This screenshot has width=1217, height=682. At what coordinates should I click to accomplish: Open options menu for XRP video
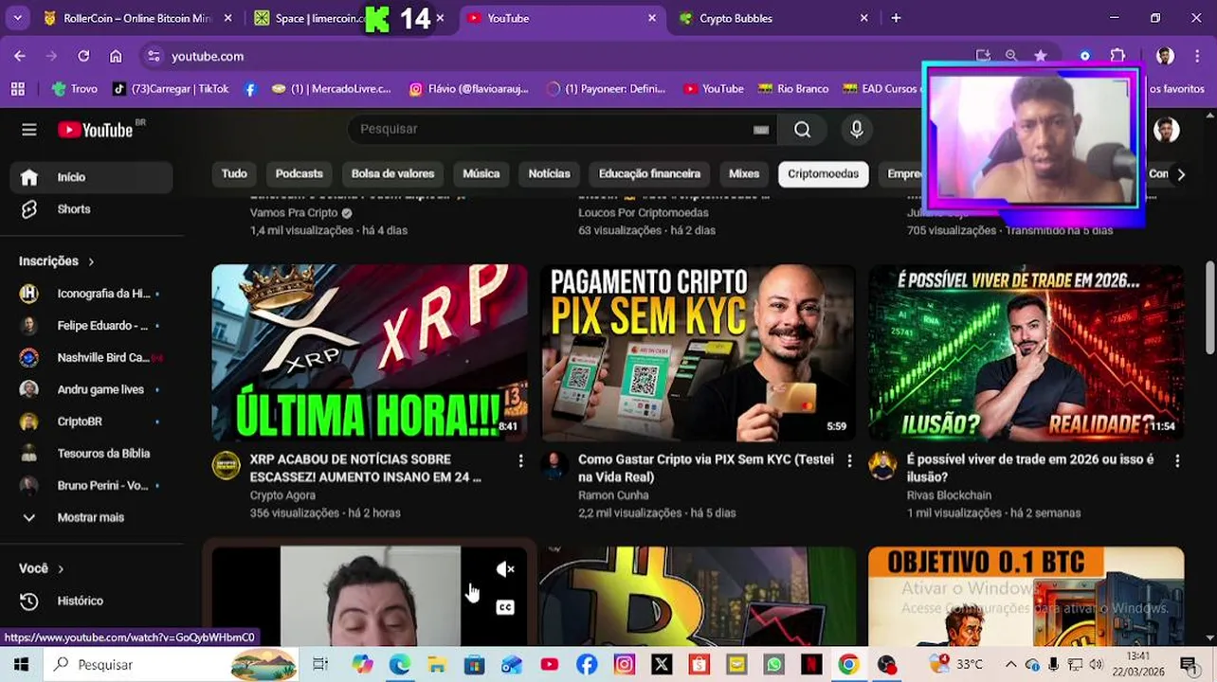pyautogui.click(x=520, y=460)
